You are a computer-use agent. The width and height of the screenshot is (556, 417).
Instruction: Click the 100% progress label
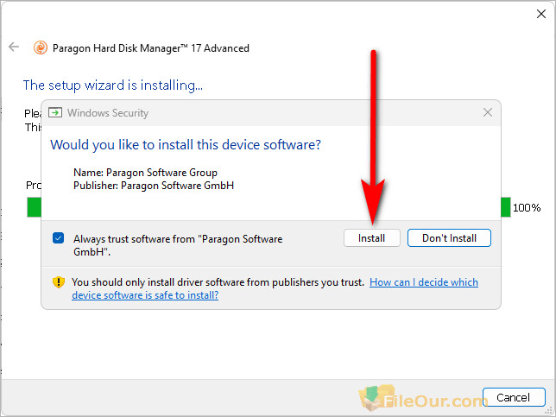[x=527, y=208]
